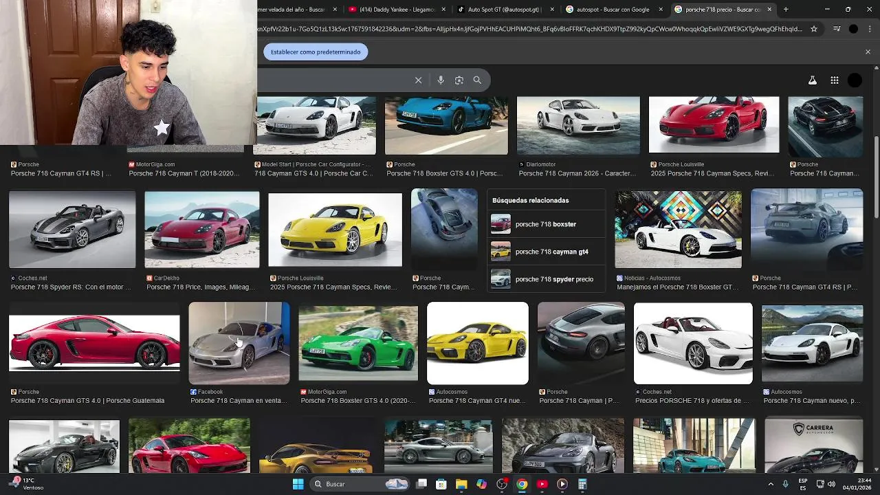Launch Microsoft Store from the taskbar
Screen dimensions: 880x495
point(441,484)
